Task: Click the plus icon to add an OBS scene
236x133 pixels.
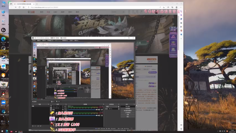Action: coord(33,126)
